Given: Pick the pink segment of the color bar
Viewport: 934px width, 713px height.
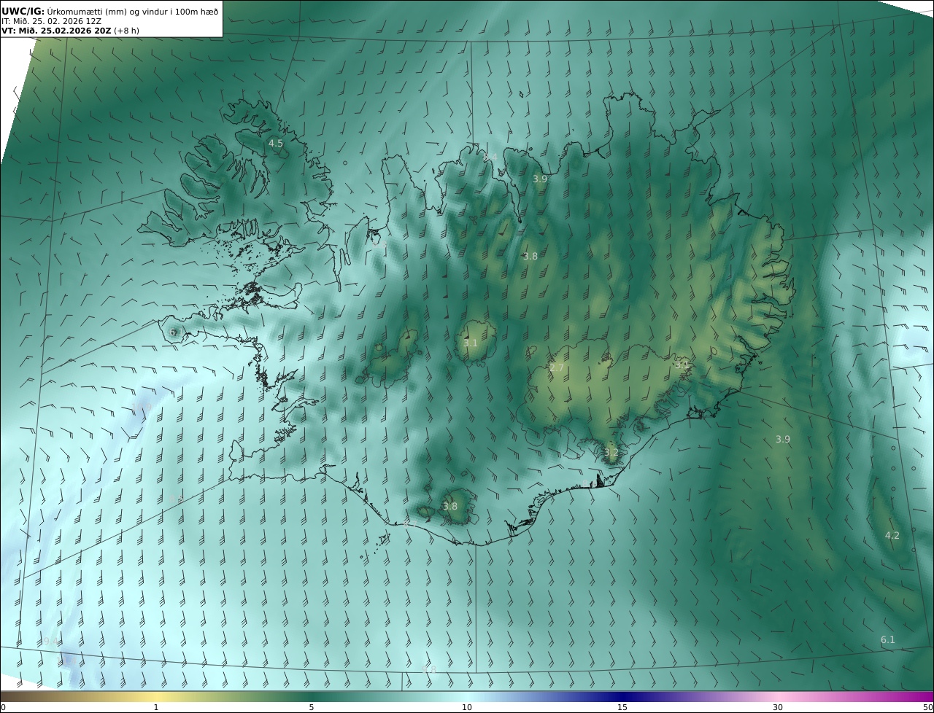Looking at the screenshot, I should point(778,697).
